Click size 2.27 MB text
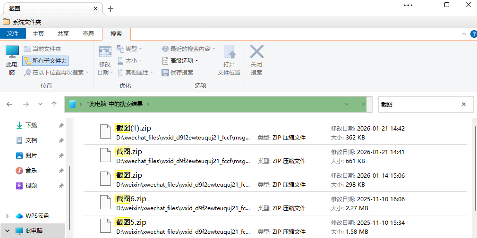This screenshot has width=477, height=238. 357,208
